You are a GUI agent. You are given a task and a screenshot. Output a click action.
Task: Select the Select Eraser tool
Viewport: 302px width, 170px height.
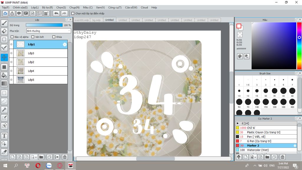[4, 126]
